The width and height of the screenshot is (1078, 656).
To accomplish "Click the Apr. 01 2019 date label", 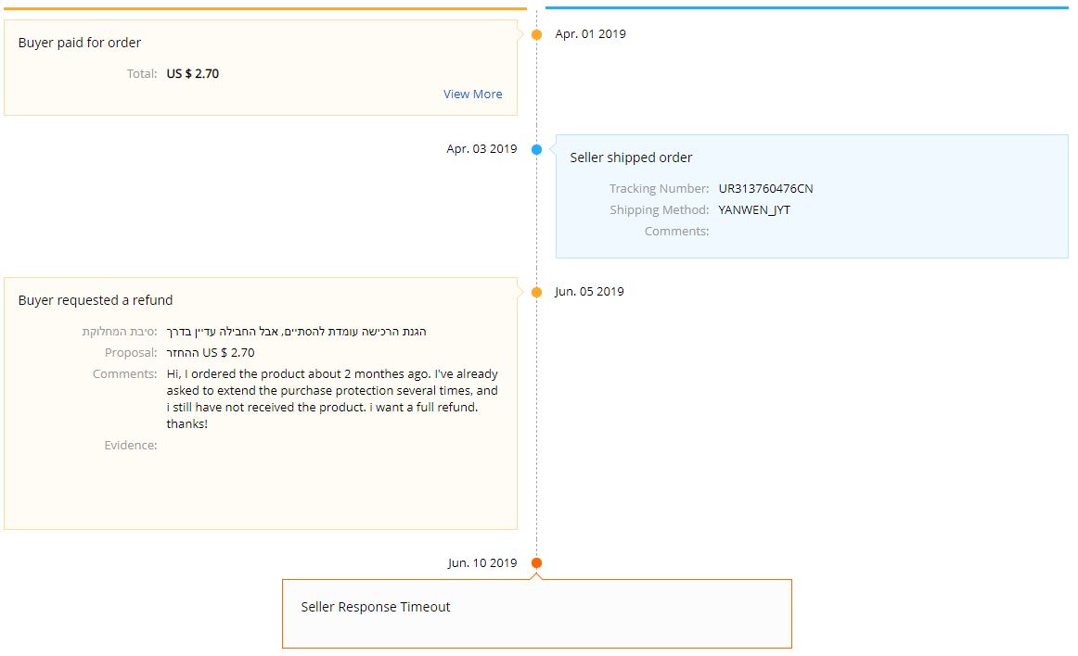I will click(x=590, y=34).
